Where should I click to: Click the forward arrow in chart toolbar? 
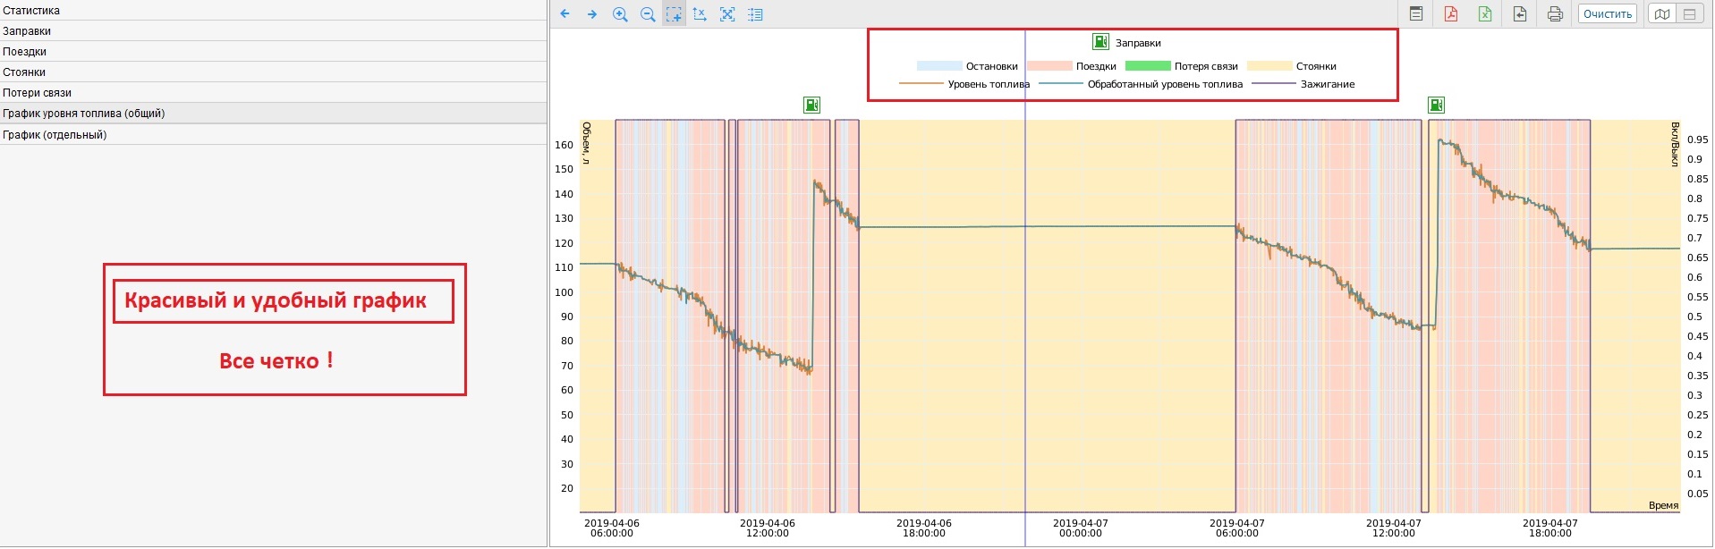pos(592,14)
